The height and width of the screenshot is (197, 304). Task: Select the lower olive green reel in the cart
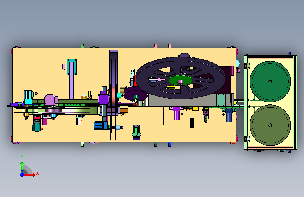pos(270,125)
